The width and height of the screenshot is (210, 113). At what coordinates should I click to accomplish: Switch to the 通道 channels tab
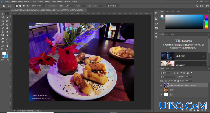tap(167, 69)
